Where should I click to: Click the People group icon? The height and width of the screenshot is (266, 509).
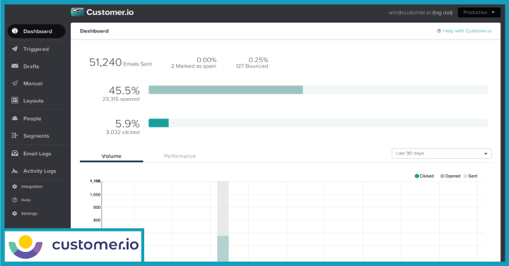pyautogui.click(x=15, y=119)
